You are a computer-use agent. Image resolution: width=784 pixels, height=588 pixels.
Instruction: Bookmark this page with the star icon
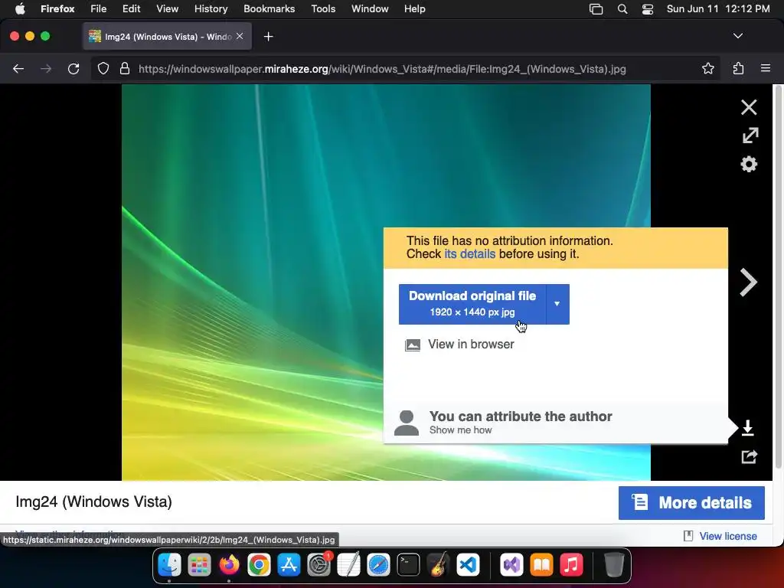pos(707,68)
